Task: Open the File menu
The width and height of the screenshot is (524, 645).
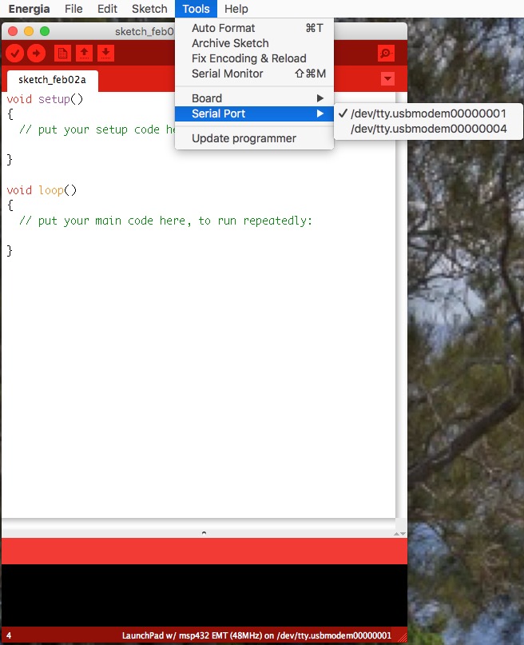Action: pyautogui.click(x=73, y=9)
